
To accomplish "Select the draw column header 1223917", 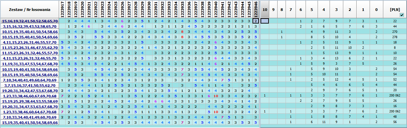I will (x=63, y=9).
